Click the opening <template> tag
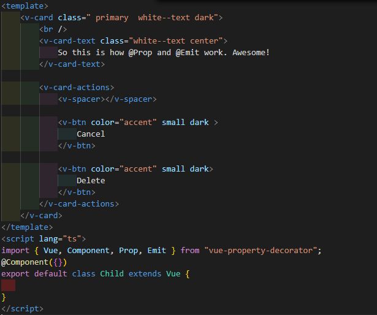The image size is (377, 315). click(25, 6)
